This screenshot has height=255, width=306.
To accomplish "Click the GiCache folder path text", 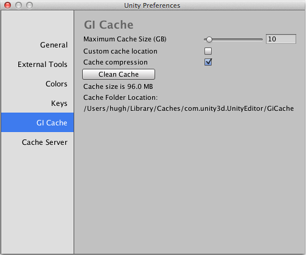I will 189,108.
